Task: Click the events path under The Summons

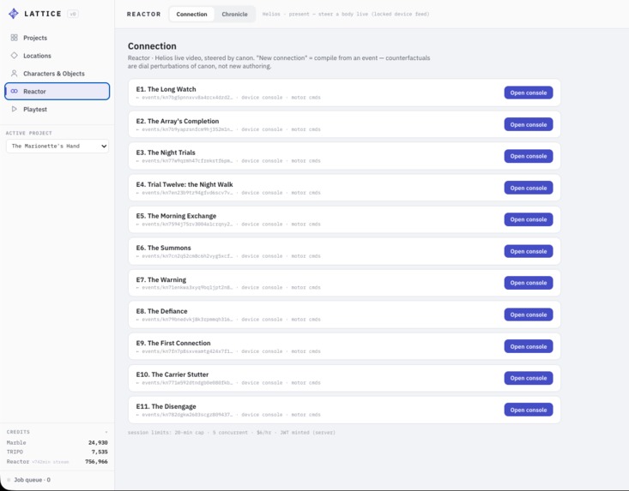Action: click(187, 256)
